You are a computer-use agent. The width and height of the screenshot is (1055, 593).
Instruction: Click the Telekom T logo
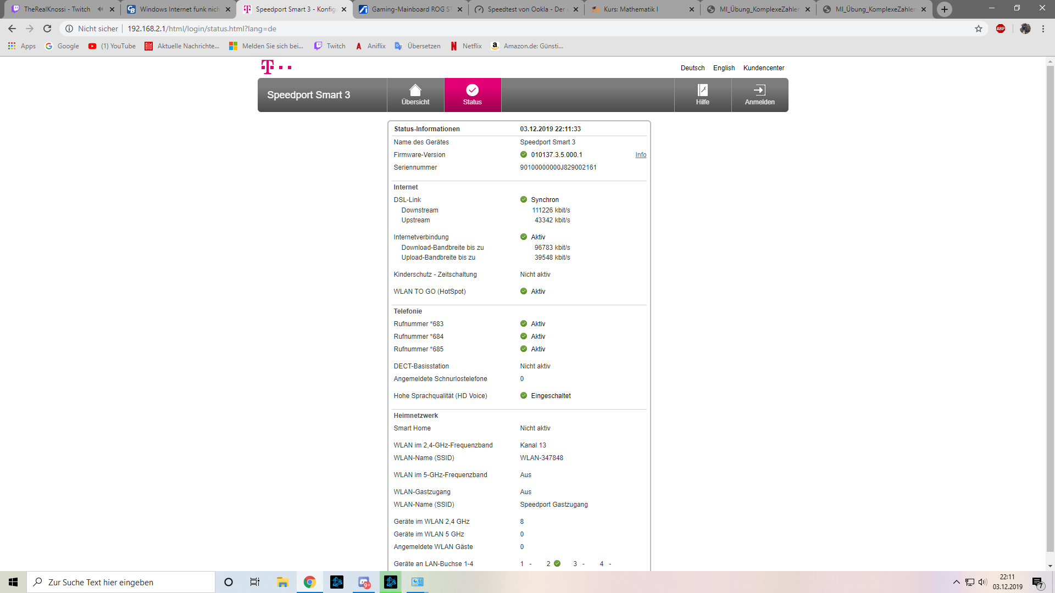point(268,67)
